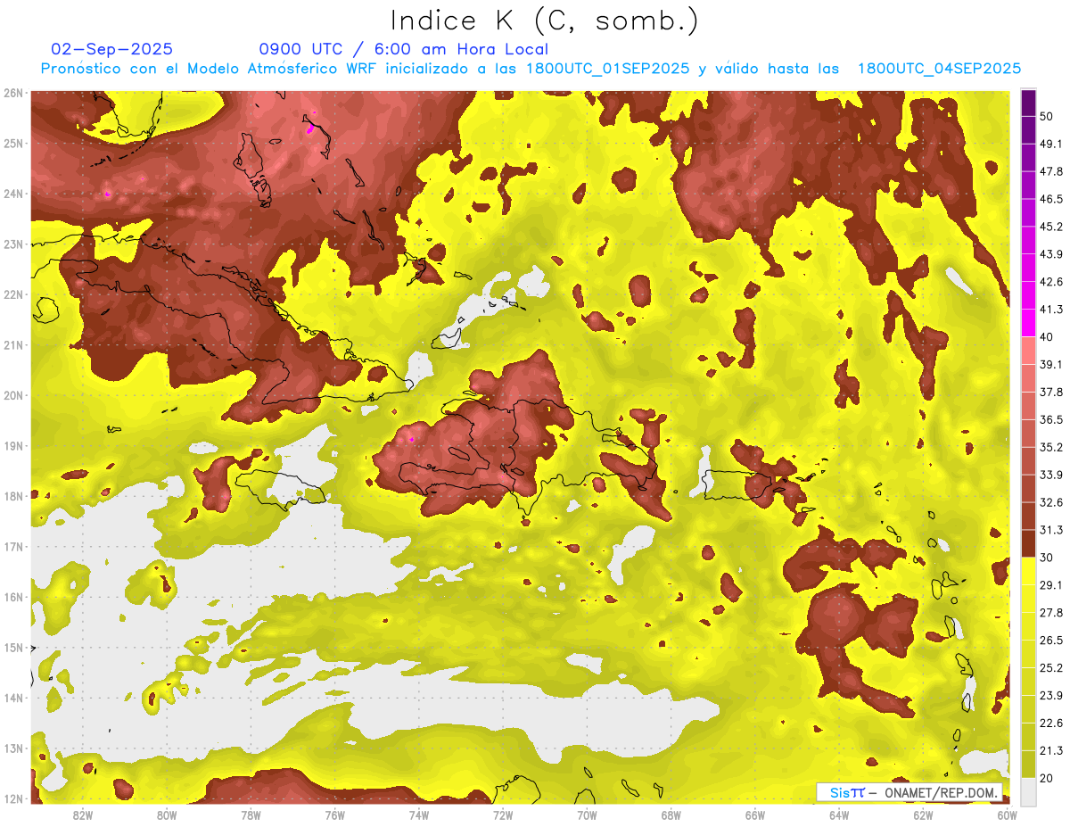
Task: Click the longitude axis label '76W'
Action: point(334,815)
